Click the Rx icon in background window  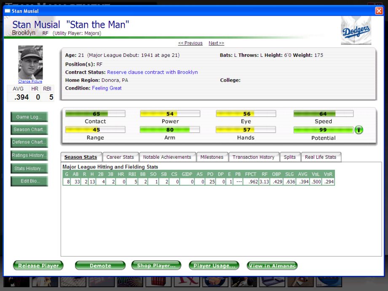[187, 282]
